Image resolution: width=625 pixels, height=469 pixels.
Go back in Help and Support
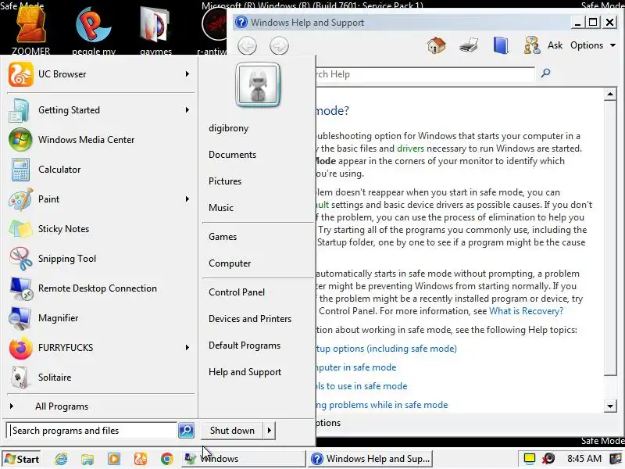tap(247, 46)
